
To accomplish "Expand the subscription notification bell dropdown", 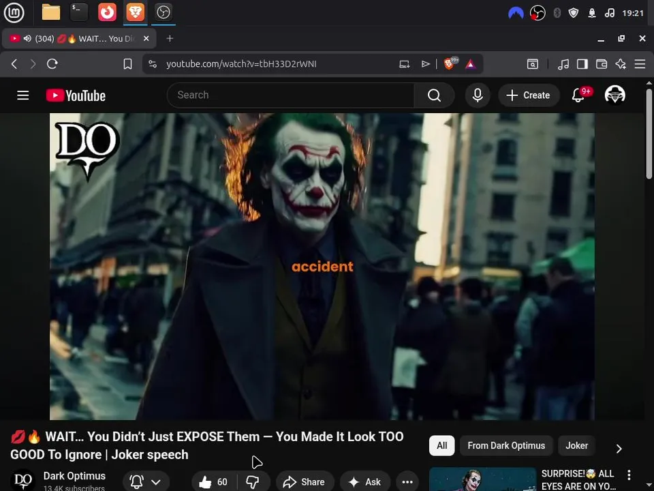I will click(x=146, y=482).
